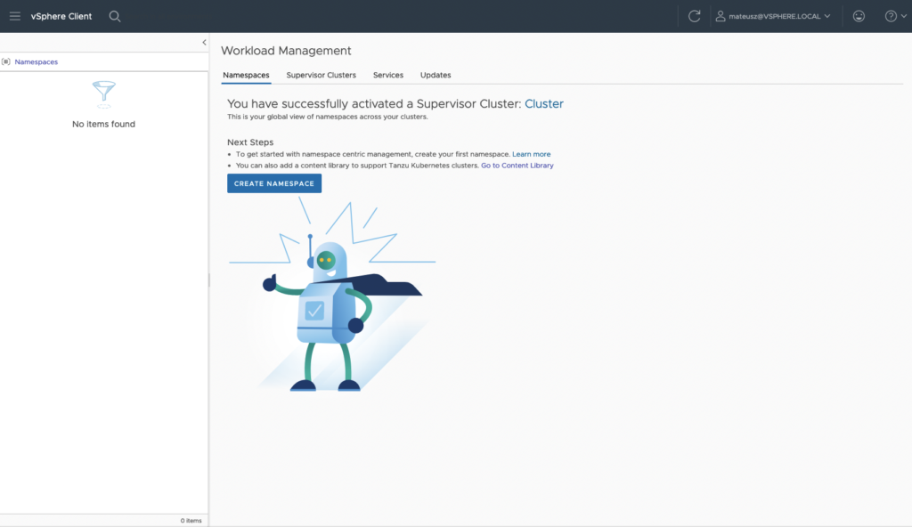This screenshot has height=527, width=912.
Task: Click the funnel filter icon above No items found
Action: point(103,93)
